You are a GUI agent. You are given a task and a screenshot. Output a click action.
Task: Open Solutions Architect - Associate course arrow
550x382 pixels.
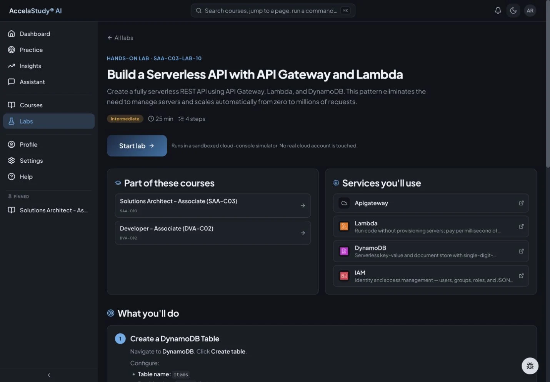[x=303, y=205]
